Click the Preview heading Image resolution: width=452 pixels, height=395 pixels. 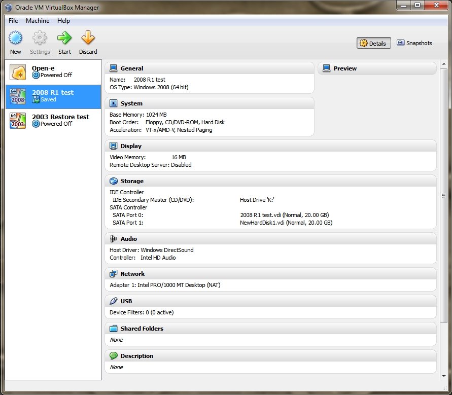point(345,68)
